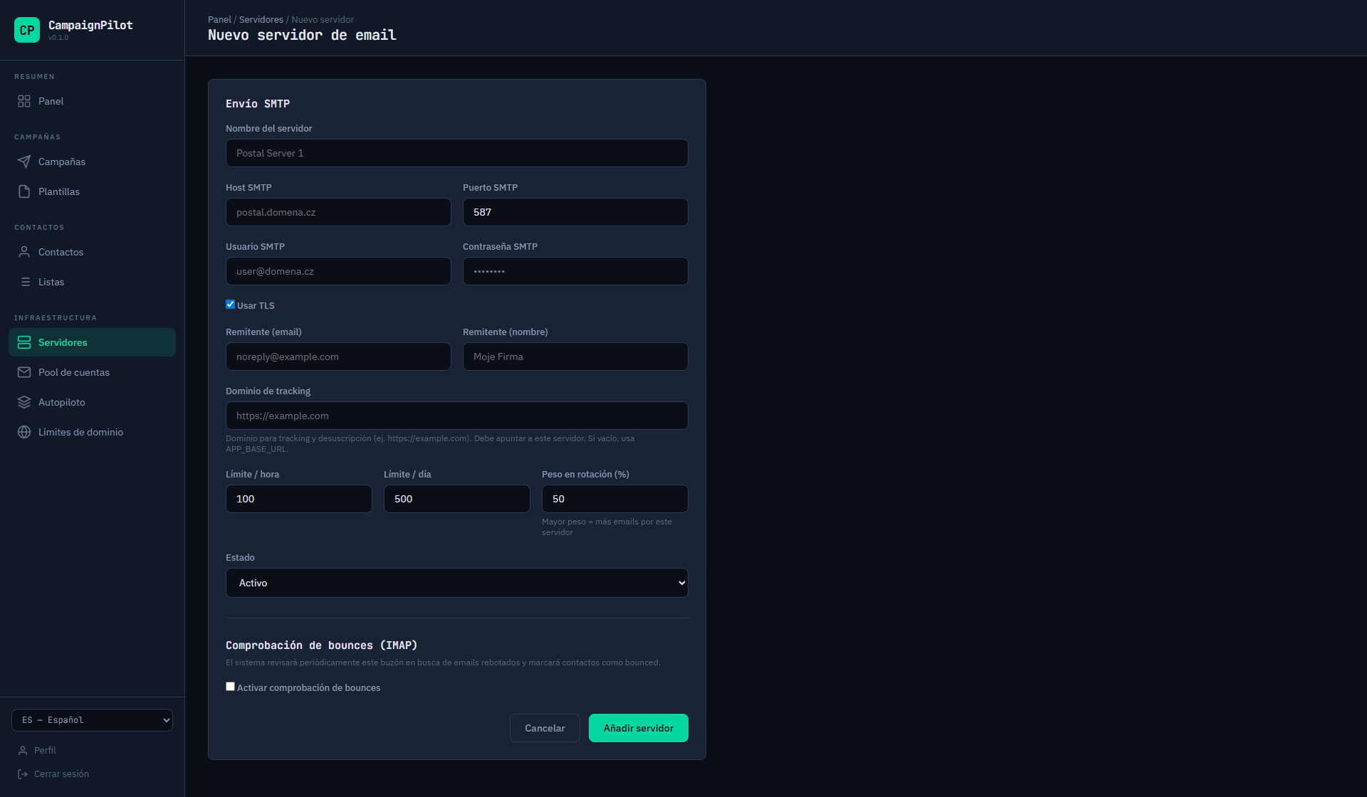This screenshot has width=1367, height=797.
Task: Click the Panel grid icon
Action: (x=24, y=101)
